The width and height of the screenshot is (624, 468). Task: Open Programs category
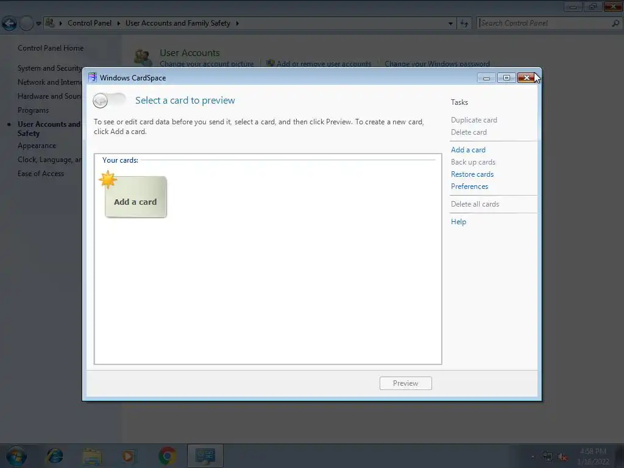33,110
